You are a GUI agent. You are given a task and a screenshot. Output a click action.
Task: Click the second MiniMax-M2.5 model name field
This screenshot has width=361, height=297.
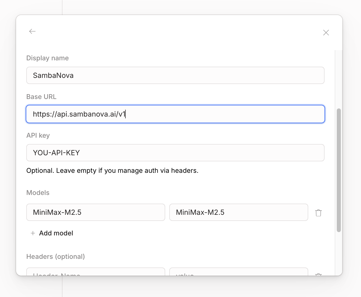(238, 212)
